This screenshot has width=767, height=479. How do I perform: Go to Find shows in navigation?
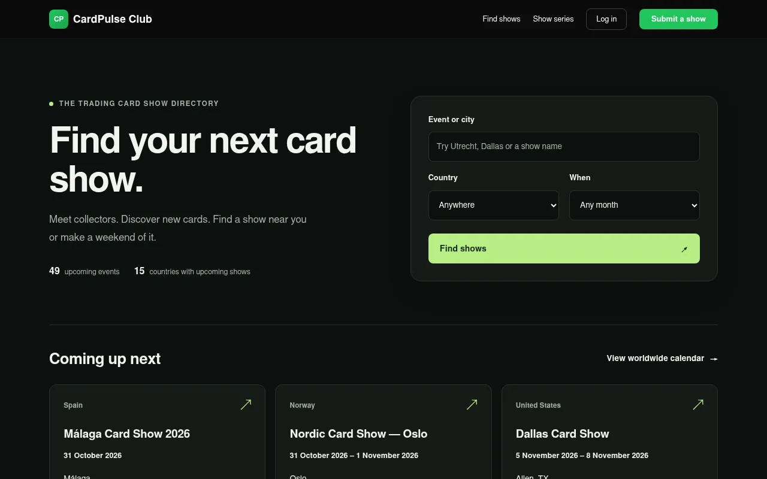click(x=502, y=19)
